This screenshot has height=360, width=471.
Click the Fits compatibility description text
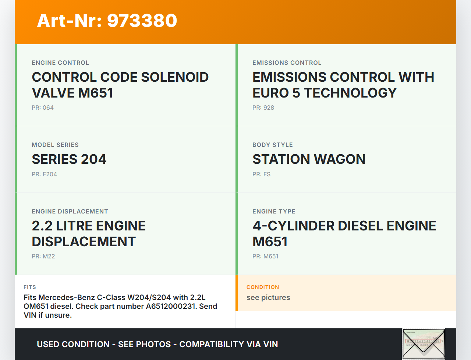120,306
